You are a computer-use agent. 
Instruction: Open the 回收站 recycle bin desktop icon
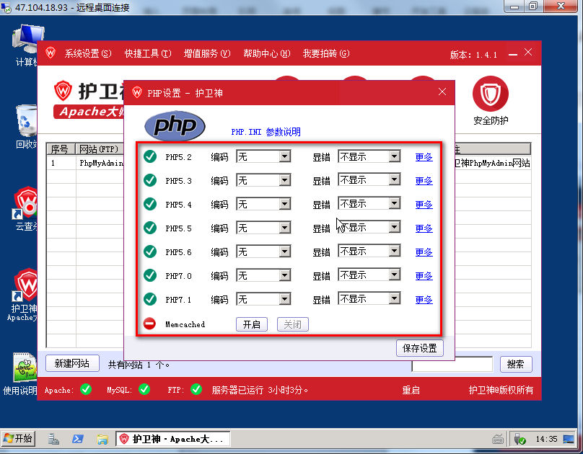(x=26, y=126)
